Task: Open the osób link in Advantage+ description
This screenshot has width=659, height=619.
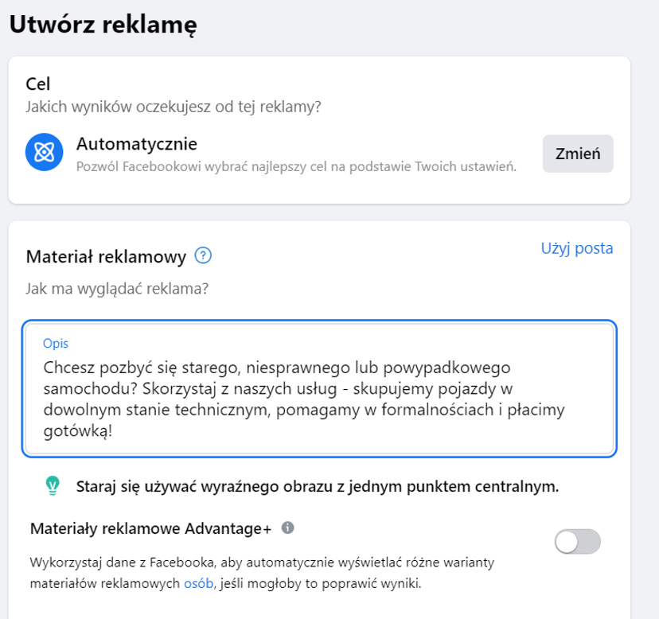Action: pos(198,584)
